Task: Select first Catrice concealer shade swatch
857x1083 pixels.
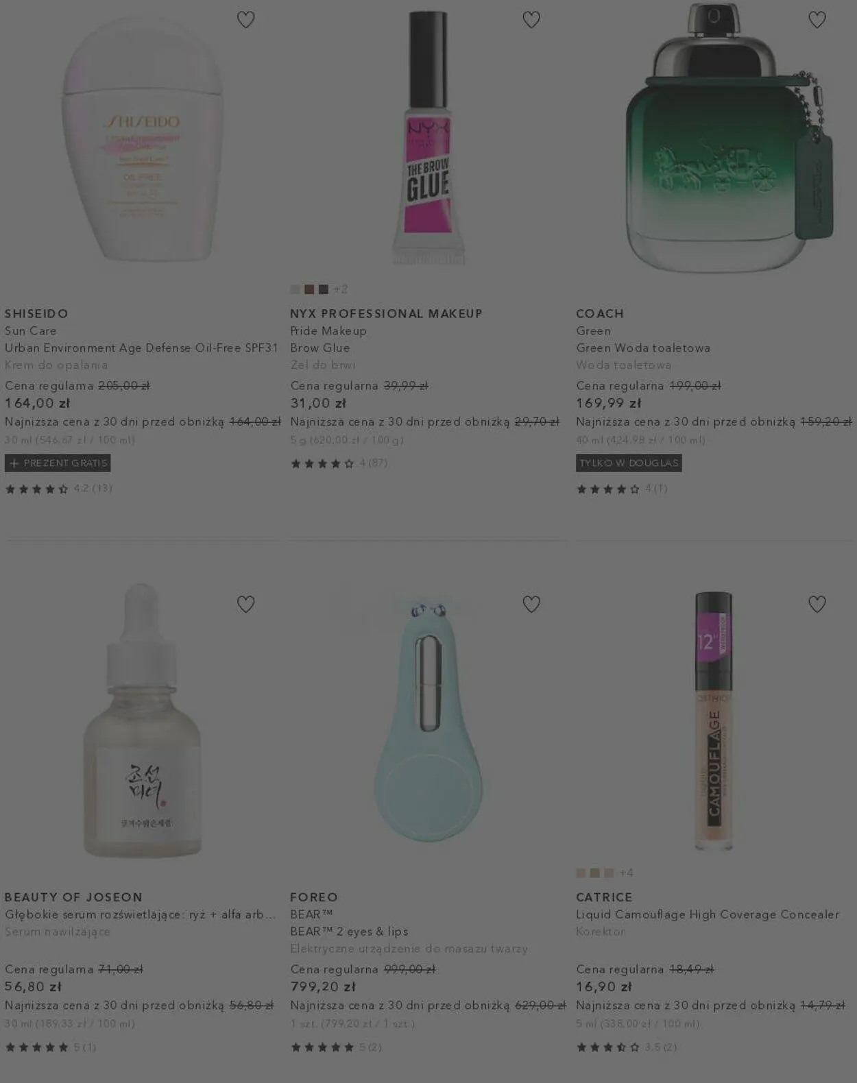Action: [x=581, y=873]
